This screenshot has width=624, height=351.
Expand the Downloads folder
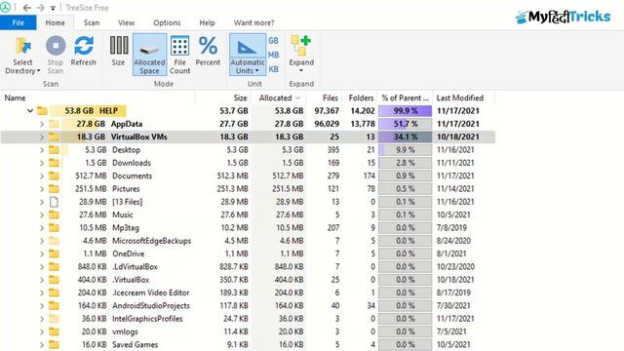tap(42, 163)
